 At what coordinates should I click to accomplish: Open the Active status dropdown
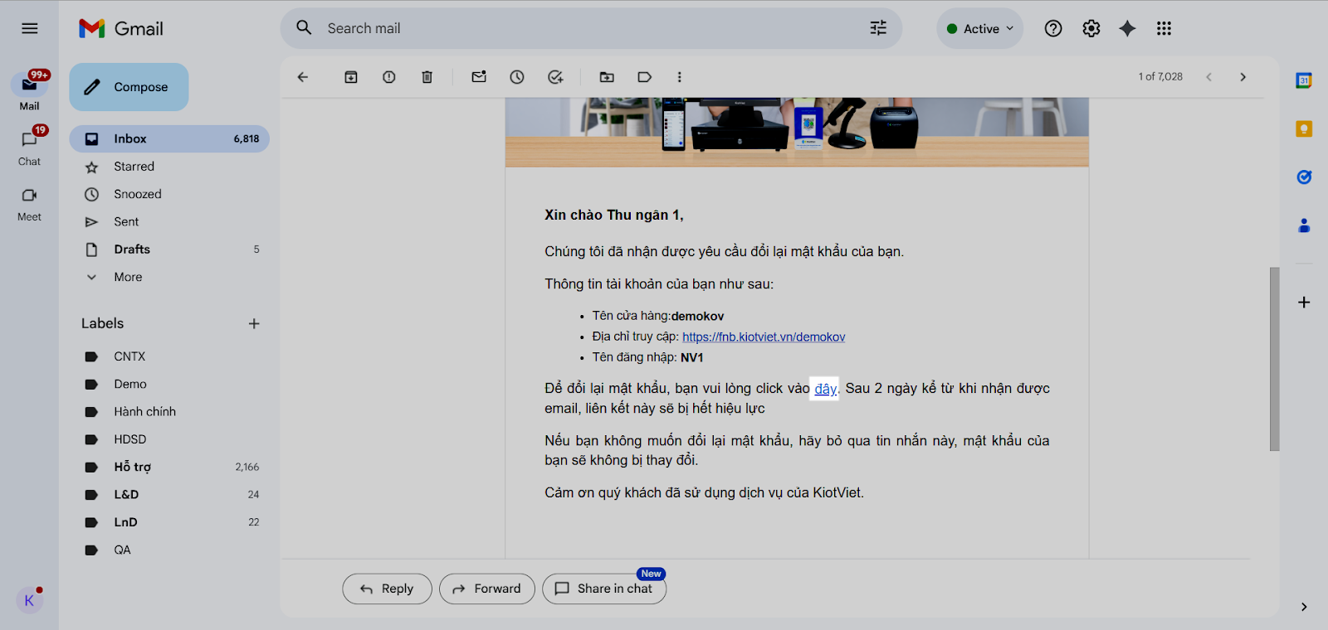pos(980,29)
